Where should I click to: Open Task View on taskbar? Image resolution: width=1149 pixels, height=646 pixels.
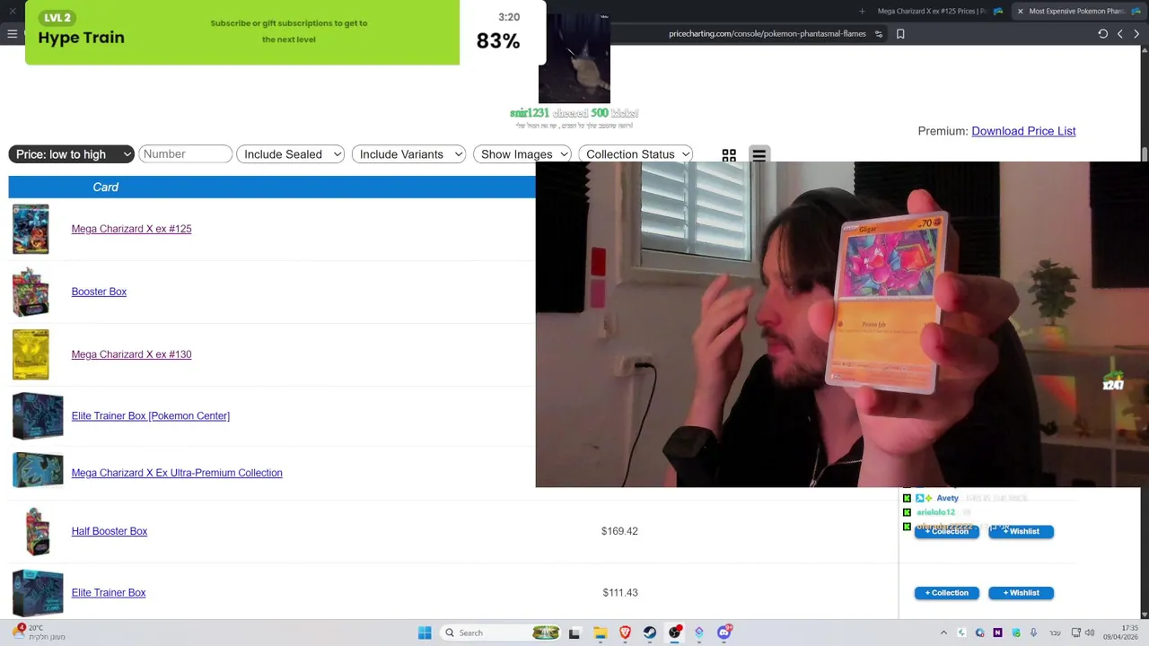tap(574, 633)
